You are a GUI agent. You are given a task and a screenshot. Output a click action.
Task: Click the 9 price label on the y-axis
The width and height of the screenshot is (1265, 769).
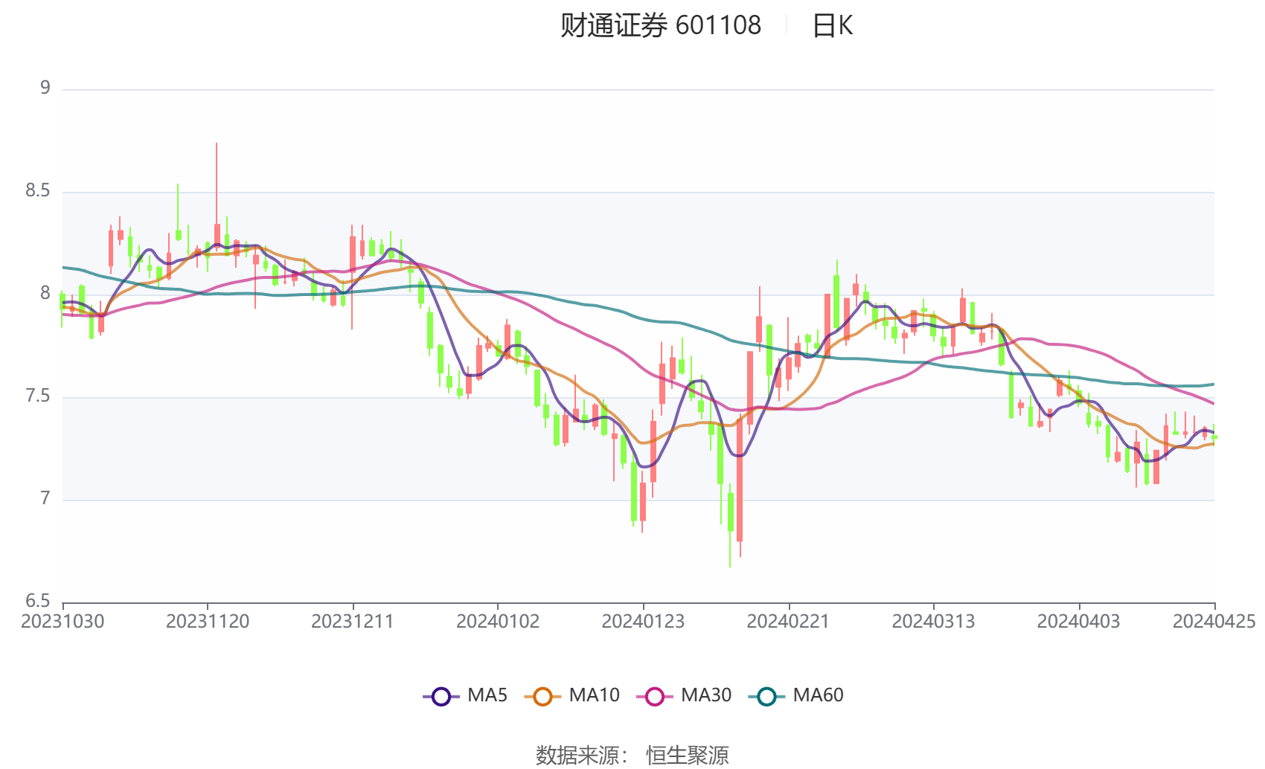pyautogui.click(x=45, y=89)
